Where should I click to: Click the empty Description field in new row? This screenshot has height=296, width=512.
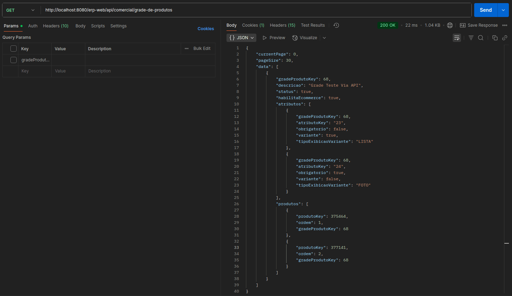point(150,71)
